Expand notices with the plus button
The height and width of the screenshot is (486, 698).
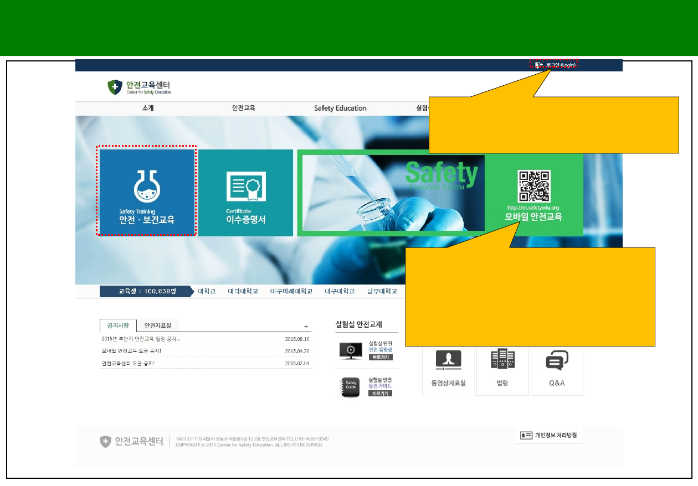306,327
